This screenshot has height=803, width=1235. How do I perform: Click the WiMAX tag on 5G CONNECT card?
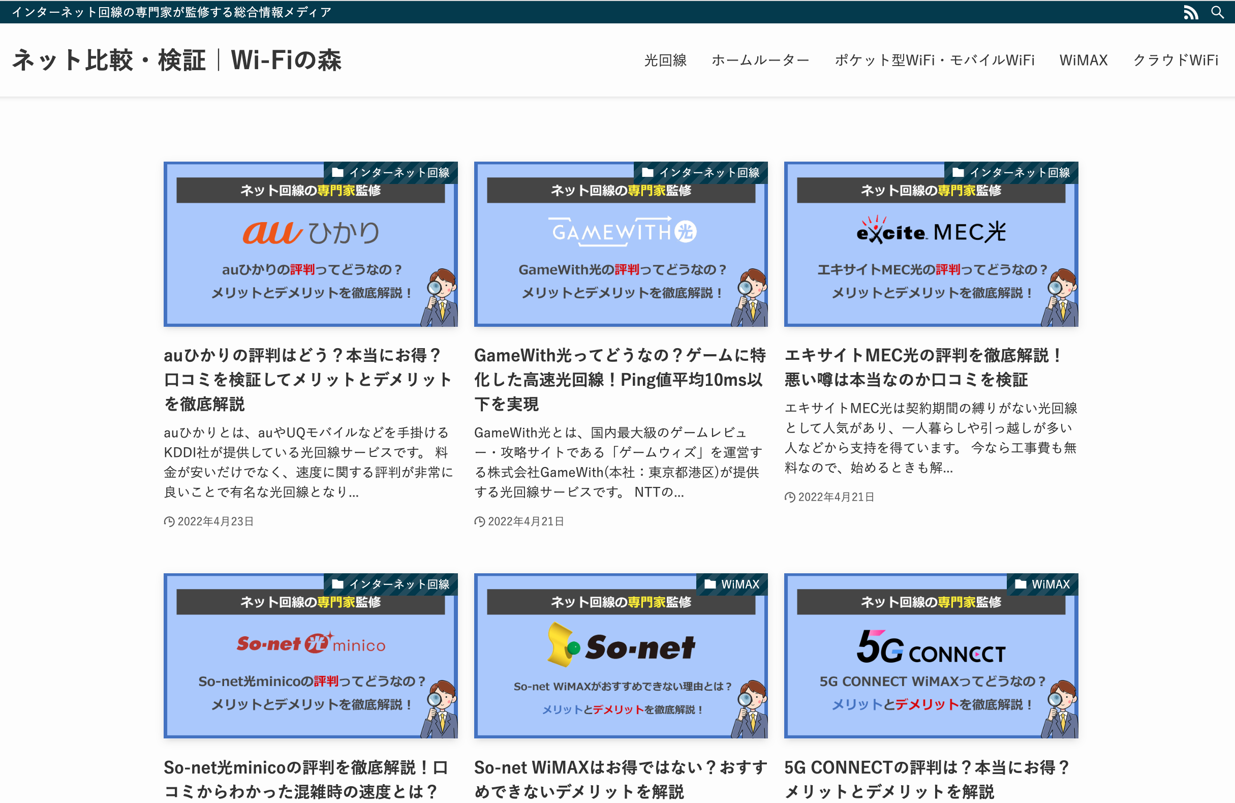tap(1042, 584)
